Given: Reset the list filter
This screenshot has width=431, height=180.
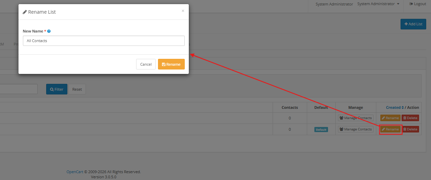Looking at the screenshot, I should pos(77,89).
